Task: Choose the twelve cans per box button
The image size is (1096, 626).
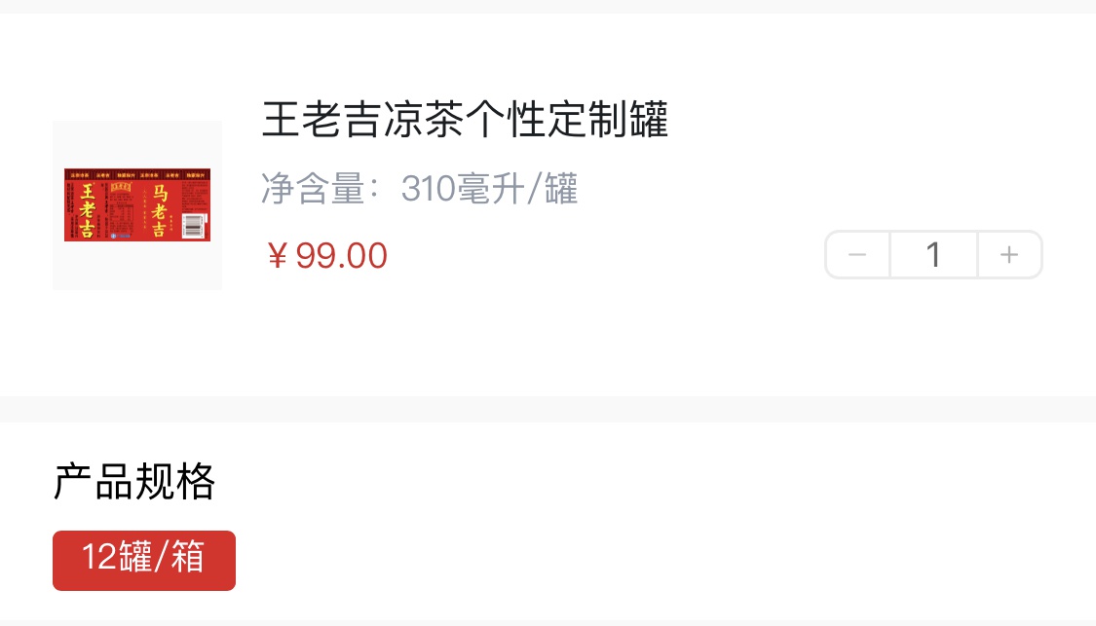Action: coord(144,561)
